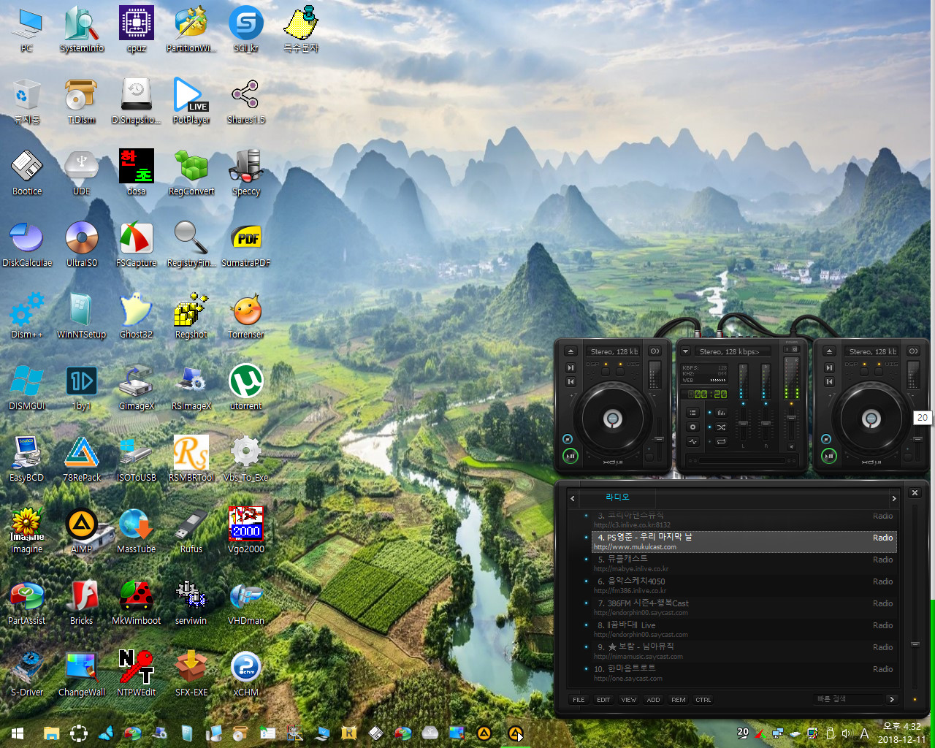Open the ADD menu in playlist
Image resolution: width=935 pixels, height=748 pixels.
654,700
